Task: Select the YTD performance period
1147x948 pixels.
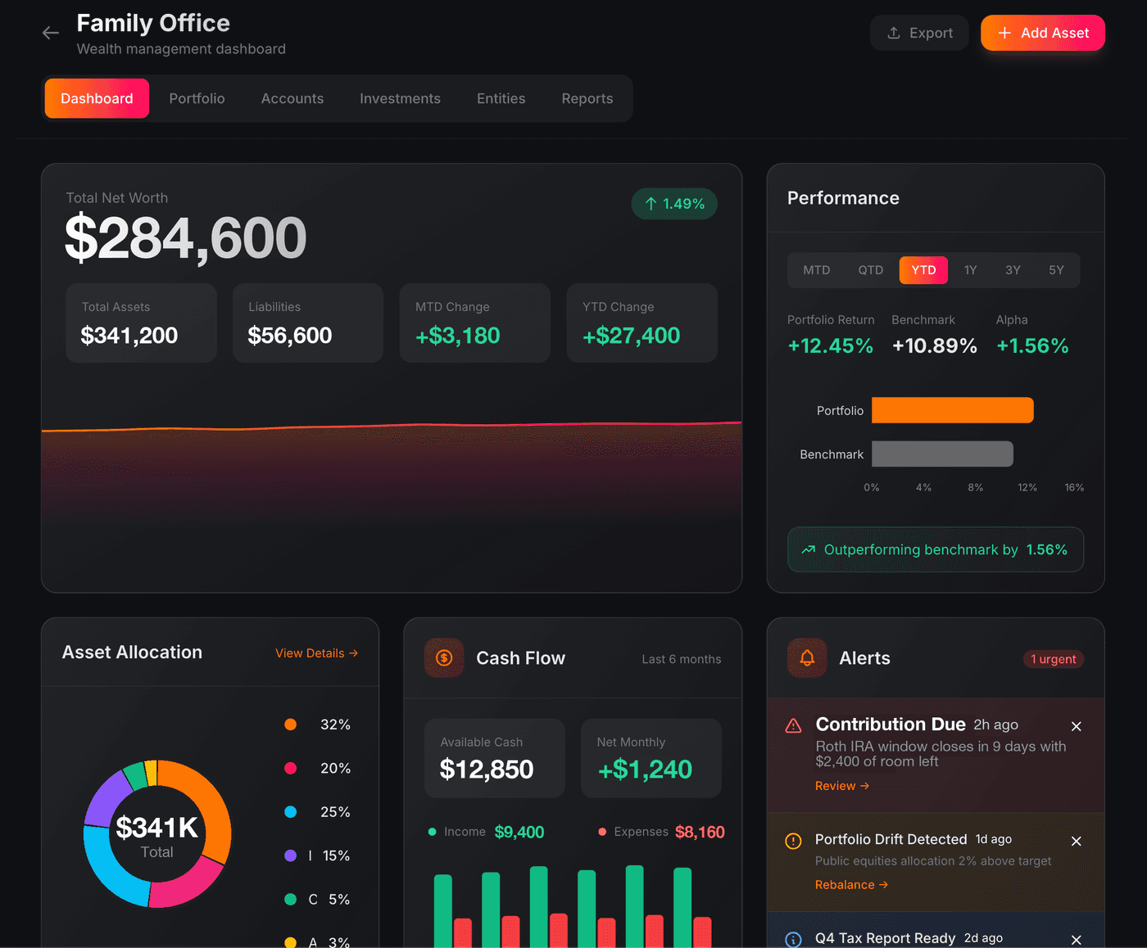Action: pos(923,270)
